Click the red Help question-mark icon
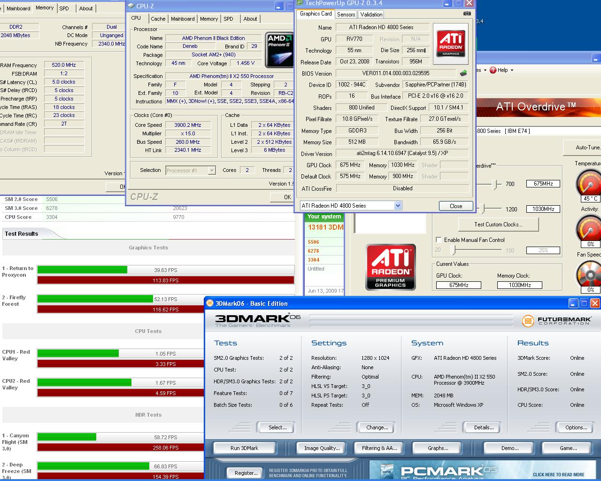The width and height of the screenshot is (601, 481). tap(493, 70)
